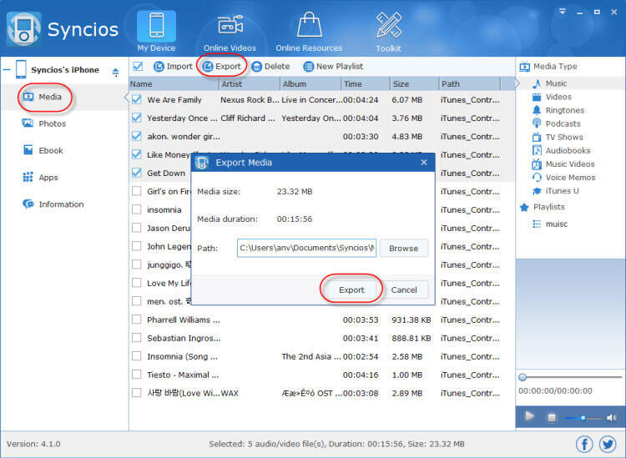Select the Voice Memos media type
This screenshot has height=458, width=626.
coord(563,177)
